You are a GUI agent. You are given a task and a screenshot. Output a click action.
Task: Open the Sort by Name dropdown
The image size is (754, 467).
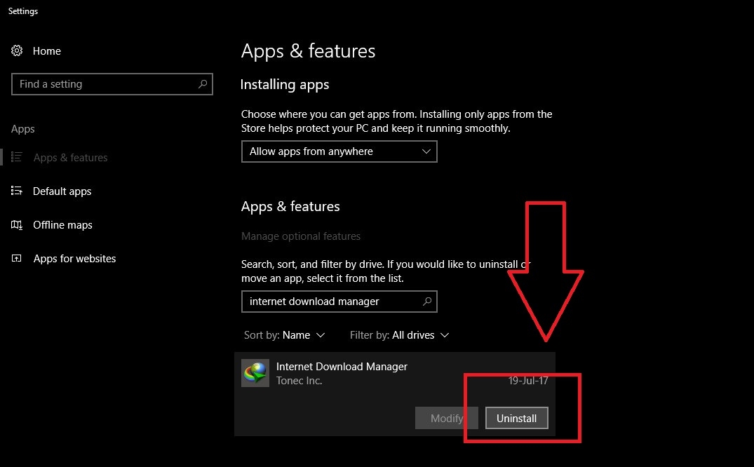point(284,335)
